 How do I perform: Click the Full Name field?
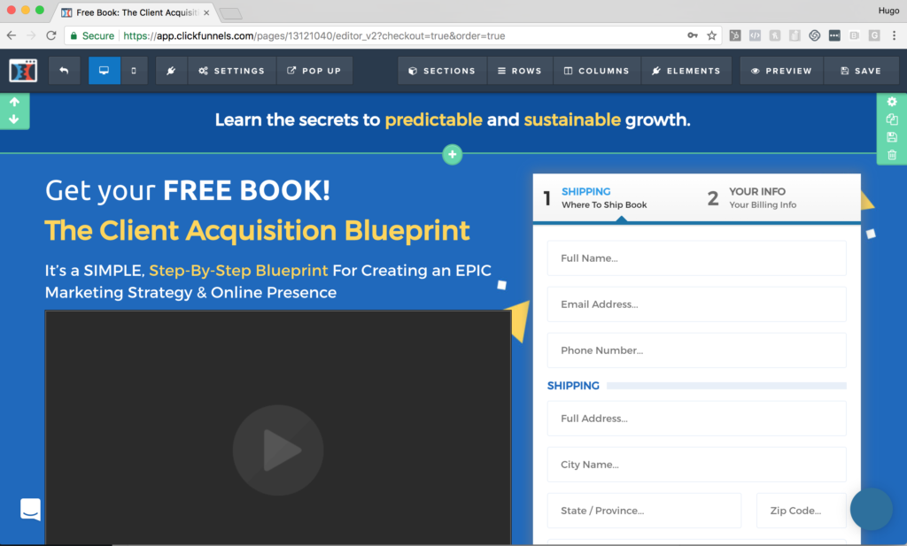point(696,258)
